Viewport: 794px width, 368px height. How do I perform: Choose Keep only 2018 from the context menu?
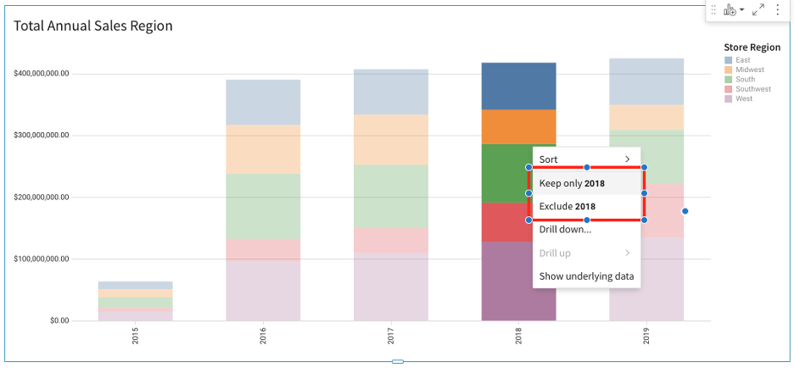tap(572, 183)
